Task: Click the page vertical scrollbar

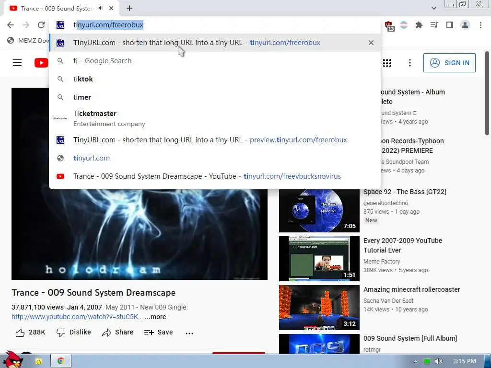Action: 487,93
